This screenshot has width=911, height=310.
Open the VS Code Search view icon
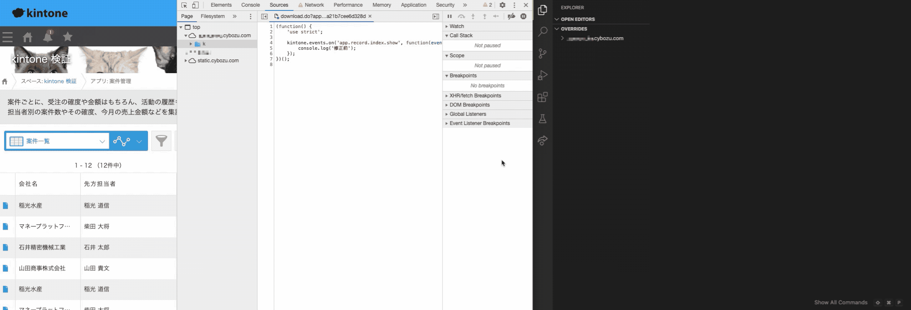click(x=542, y=32)
